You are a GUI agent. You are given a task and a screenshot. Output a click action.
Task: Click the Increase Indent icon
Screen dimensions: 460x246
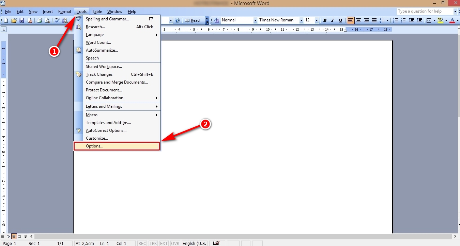coord(419,20)
